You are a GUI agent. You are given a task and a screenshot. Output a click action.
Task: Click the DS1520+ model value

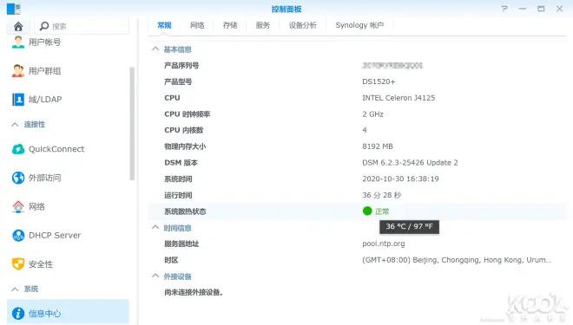point(379,81)
